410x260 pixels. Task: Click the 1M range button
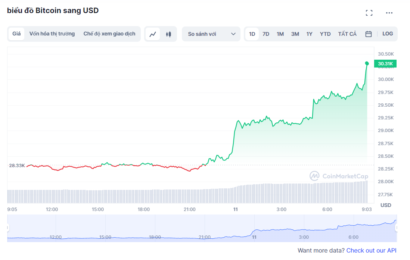pos(280,34)
